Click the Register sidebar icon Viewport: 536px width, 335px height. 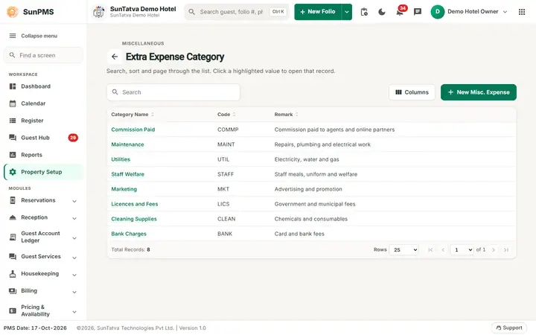pyautogui.click(x=13, y=121)
